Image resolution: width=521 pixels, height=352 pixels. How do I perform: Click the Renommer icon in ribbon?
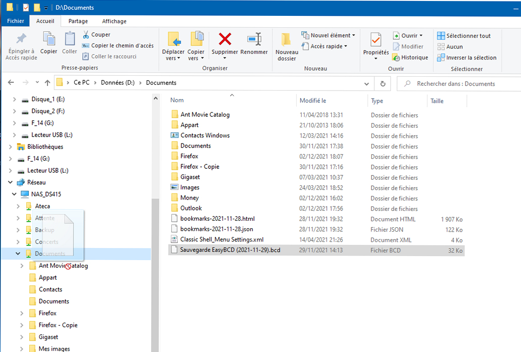[254, 40]
